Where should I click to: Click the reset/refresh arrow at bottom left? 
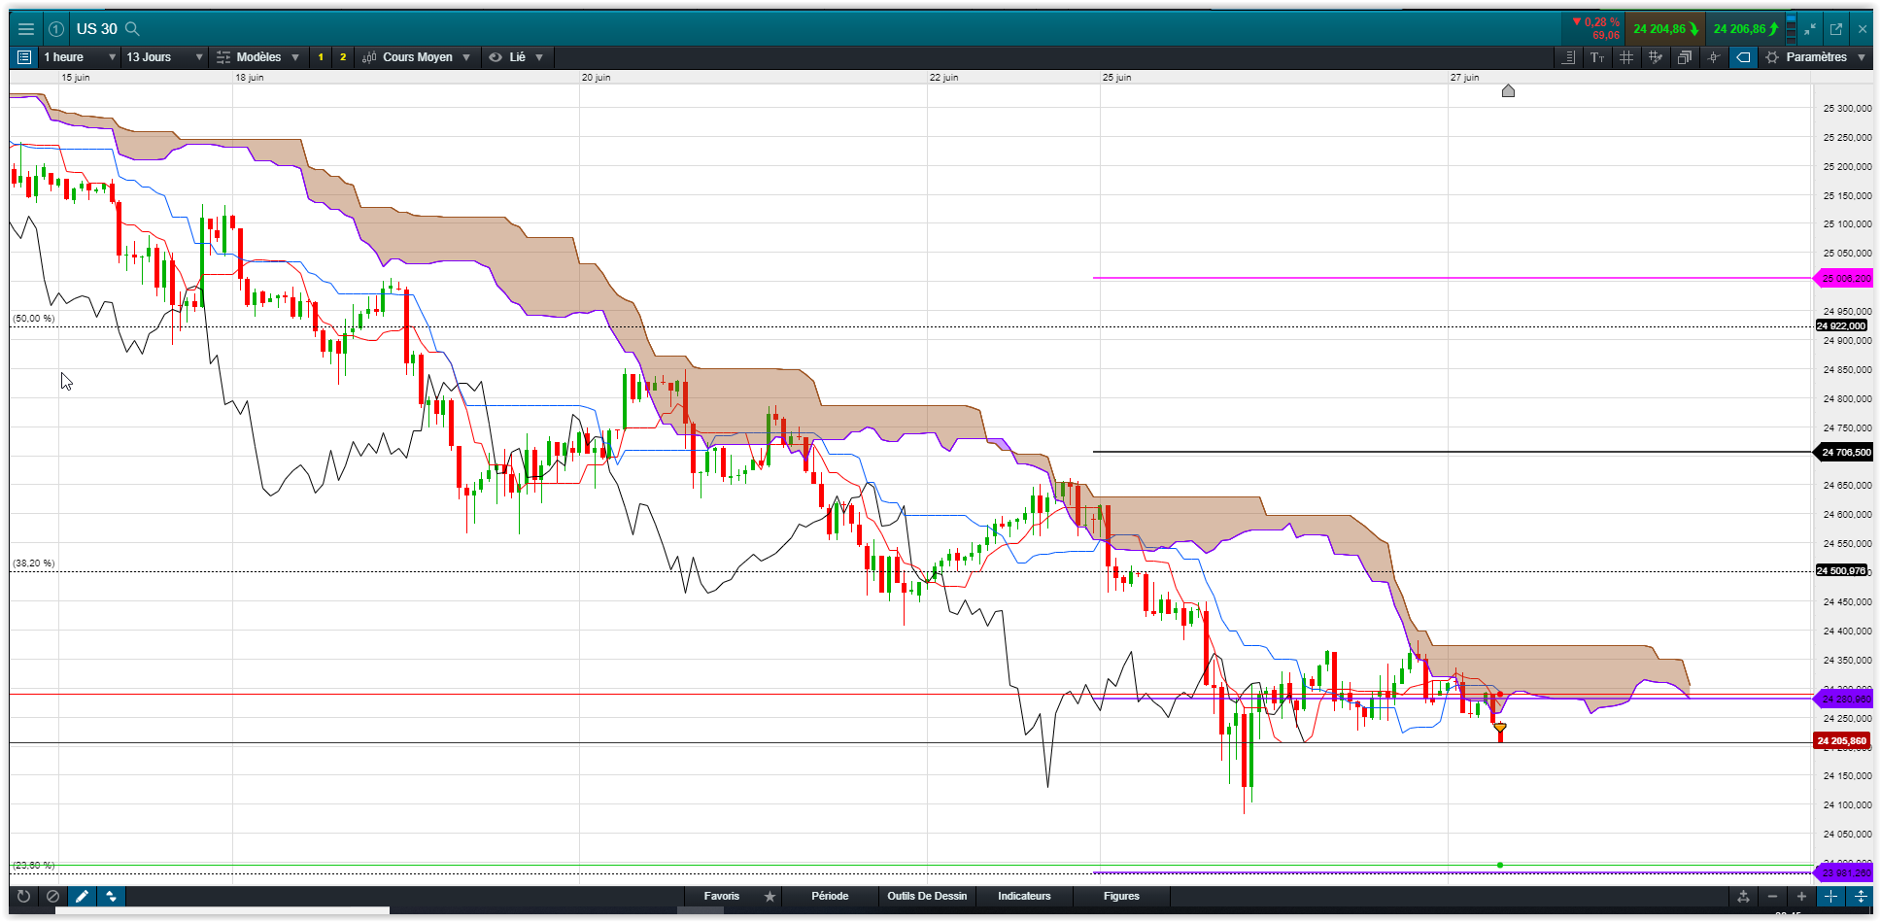tap(24, 897)
